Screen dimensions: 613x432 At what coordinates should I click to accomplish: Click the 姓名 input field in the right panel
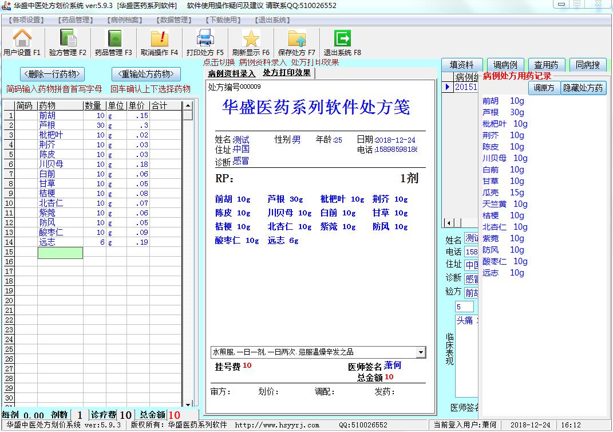[471, 238]
